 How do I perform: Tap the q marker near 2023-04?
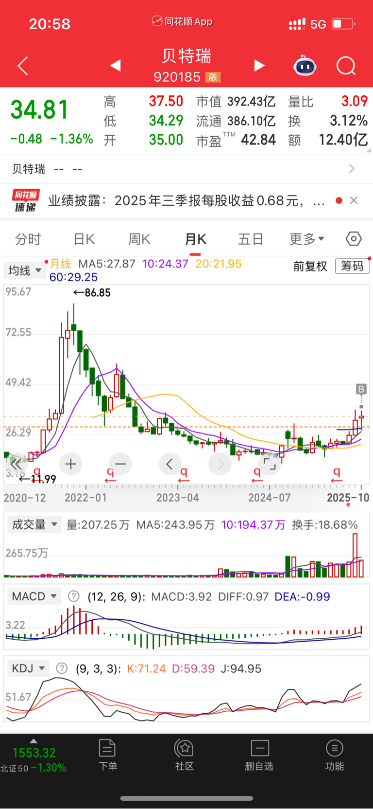[184, 474]
